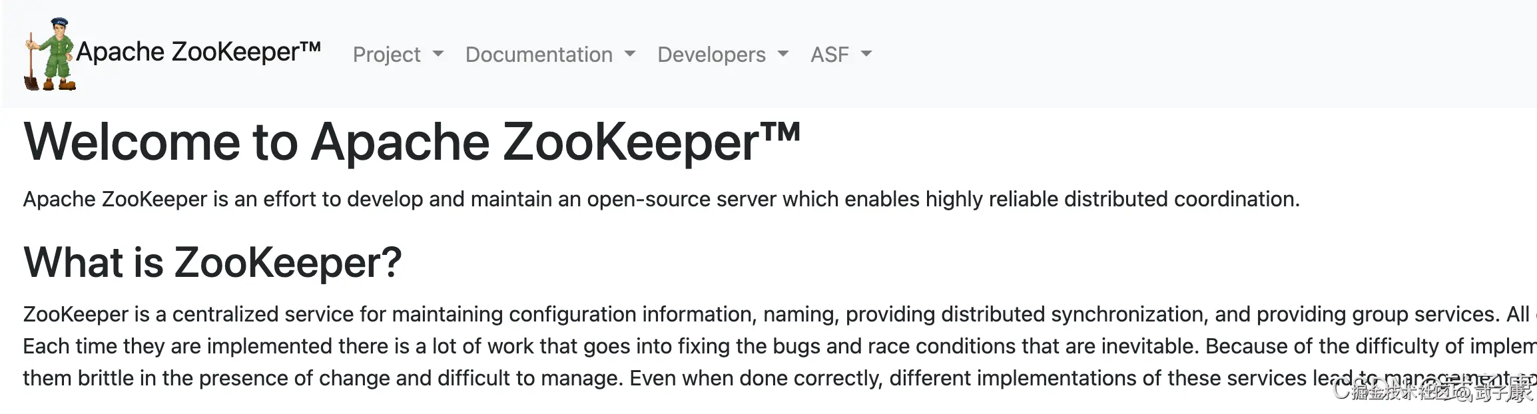Click the line starting 'them brittle in the presence'
This screenshot has width=1537, height=414.
tap(780, 378)
